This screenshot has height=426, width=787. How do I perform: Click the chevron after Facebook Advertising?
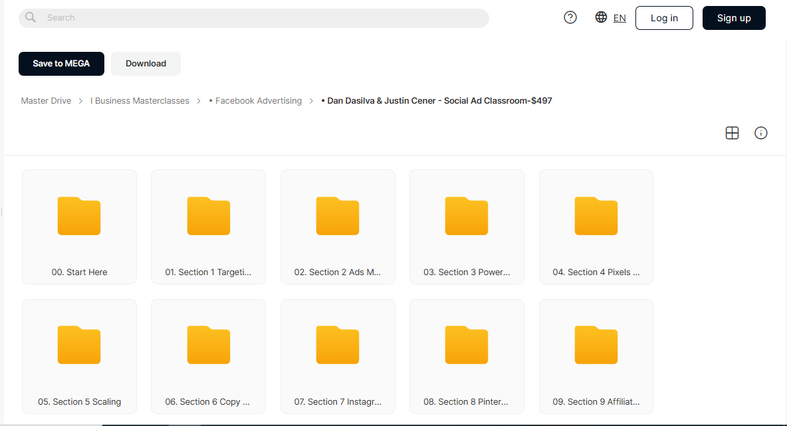tap(311, 102)
